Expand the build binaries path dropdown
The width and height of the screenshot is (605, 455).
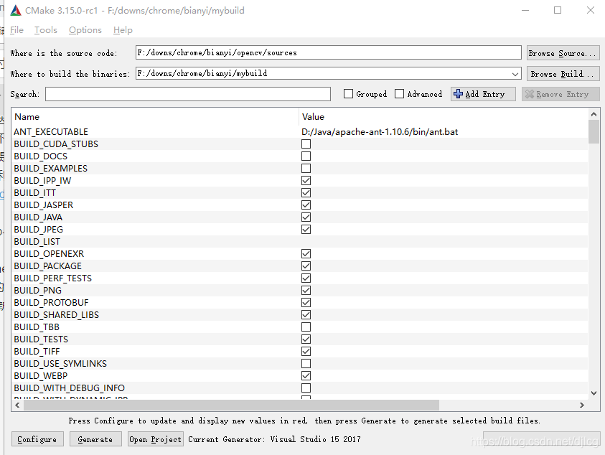[515, 74]
